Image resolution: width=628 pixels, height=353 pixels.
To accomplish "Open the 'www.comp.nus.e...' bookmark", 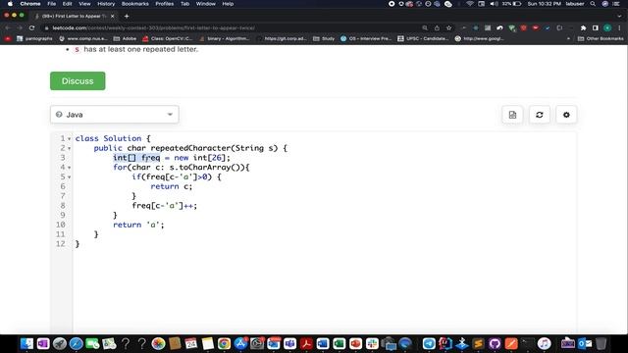I will click(x=82, y=39).
